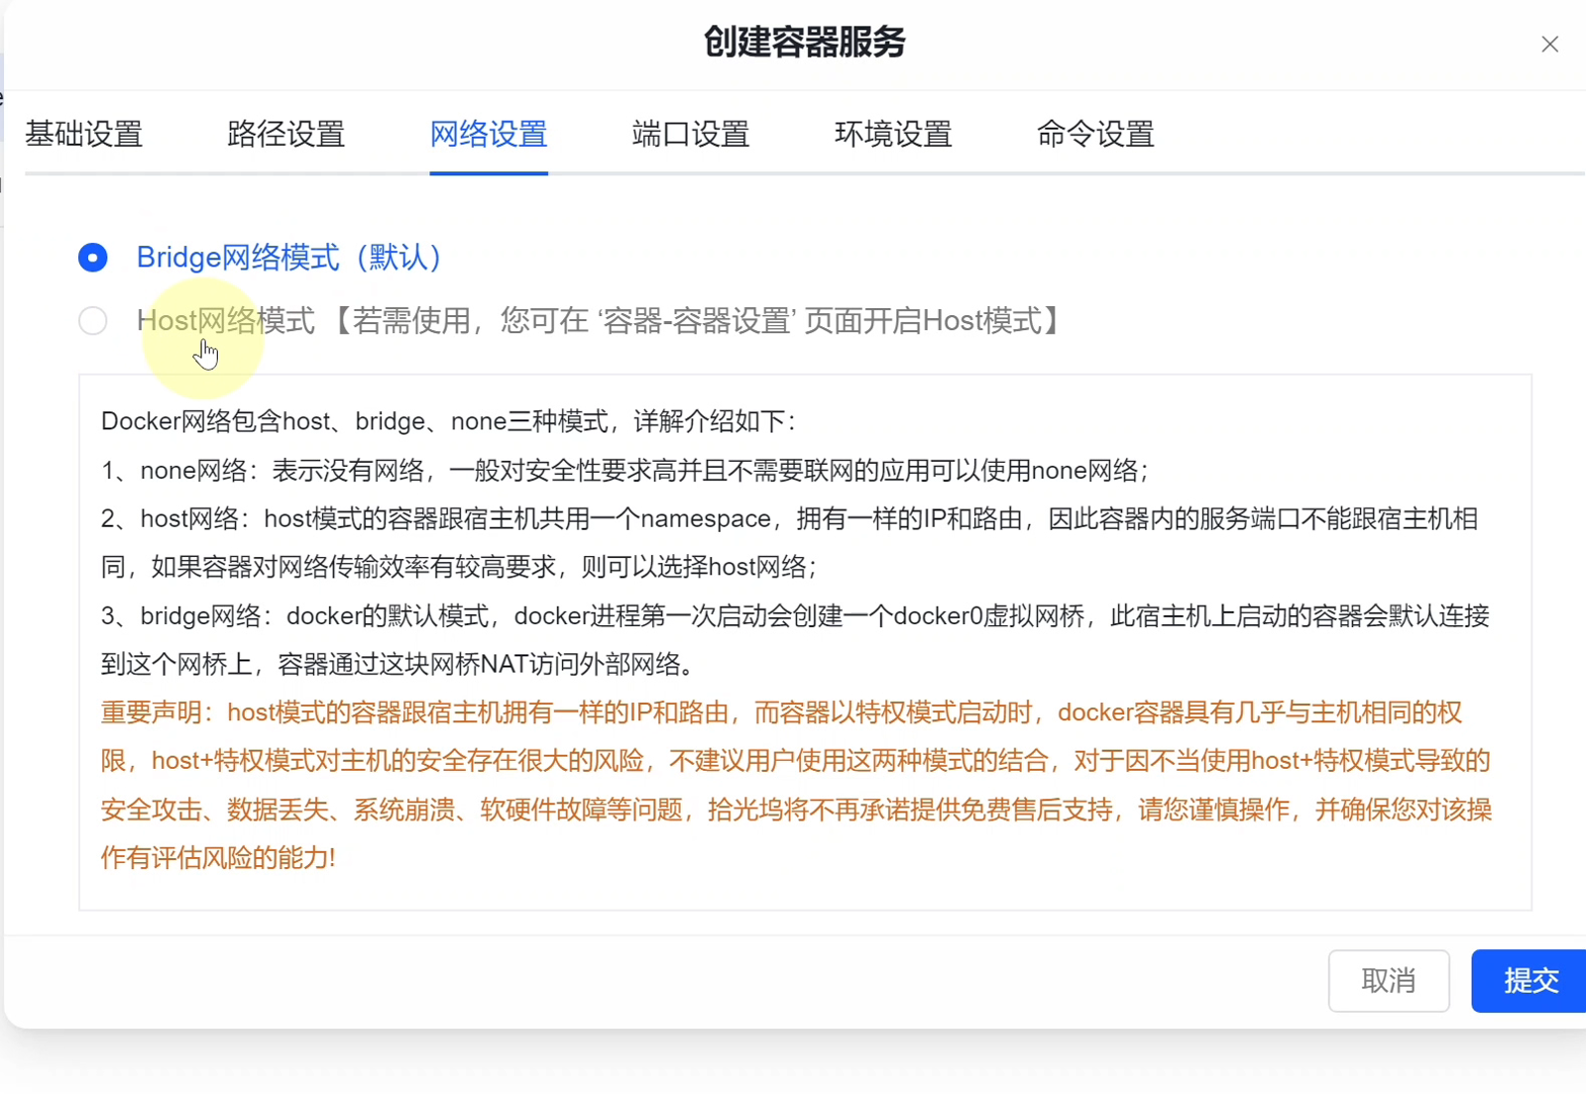This screenshot has width=1586, height=1094.
Task: Open the 环境设置 tab
Action: (x=893, y=134)
